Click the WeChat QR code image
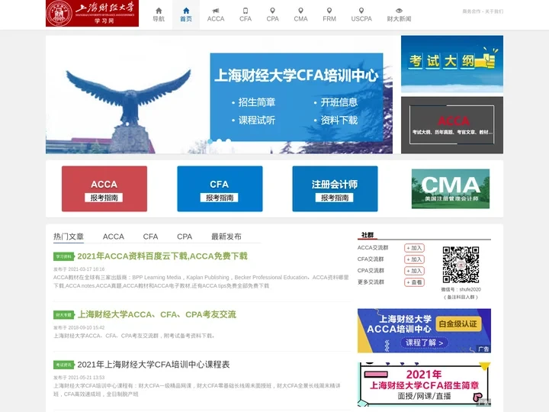 [x=461, y=265]
